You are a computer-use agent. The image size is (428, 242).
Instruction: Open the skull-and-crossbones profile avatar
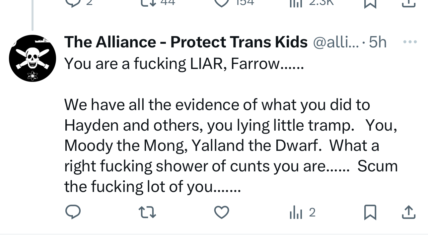tap(33, 58)
